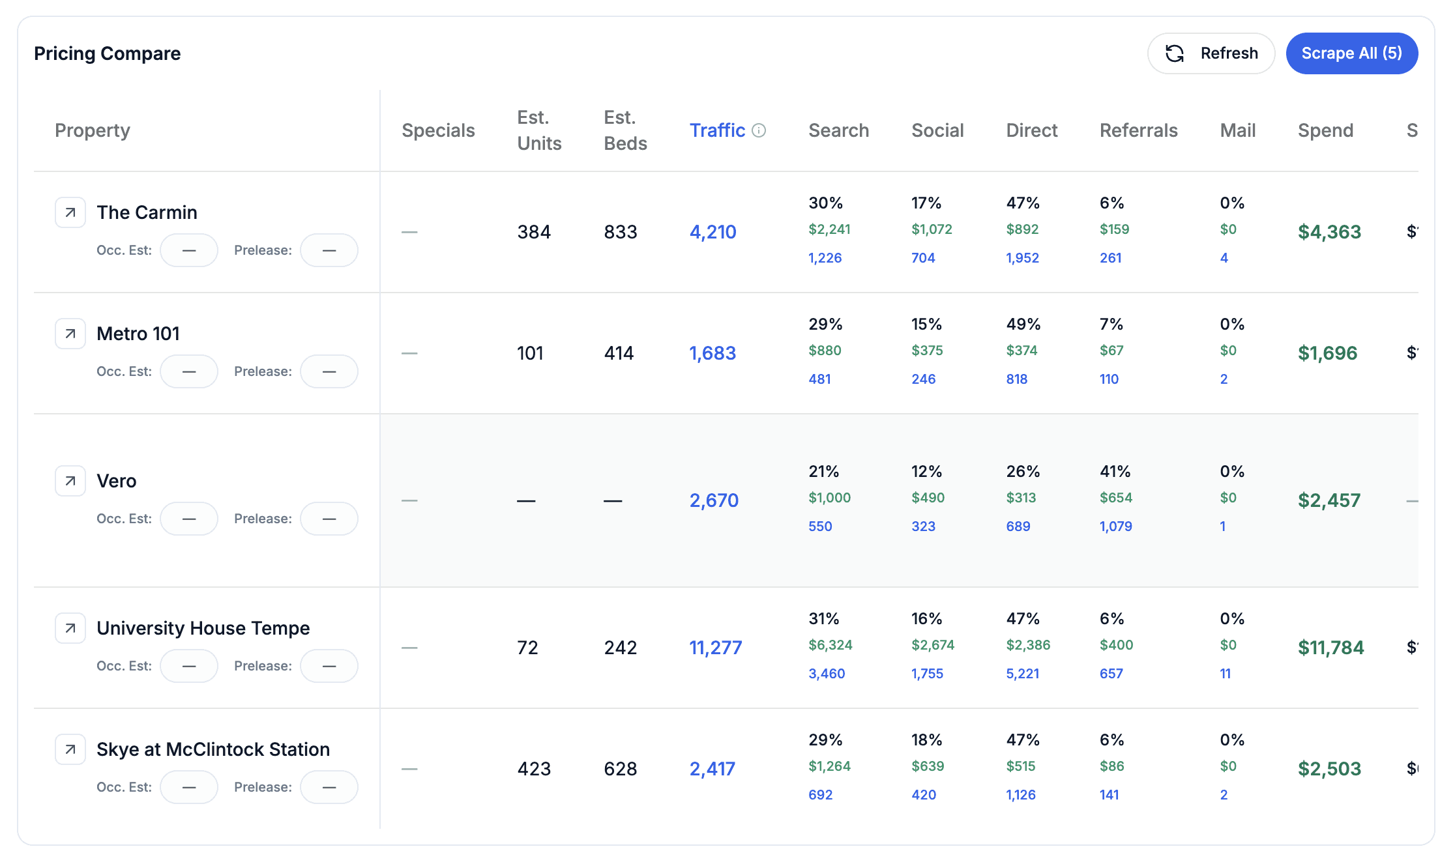1455x864 pixels.
Task: Click Vero spend amount $2,457
Action: pyautogui.click(x=1329, y=500)
